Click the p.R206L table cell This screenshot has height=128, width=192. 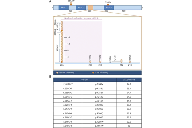99,109
